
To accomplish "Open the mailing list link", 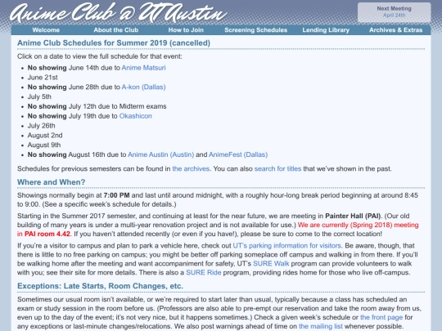I will [x=321, y=326].
